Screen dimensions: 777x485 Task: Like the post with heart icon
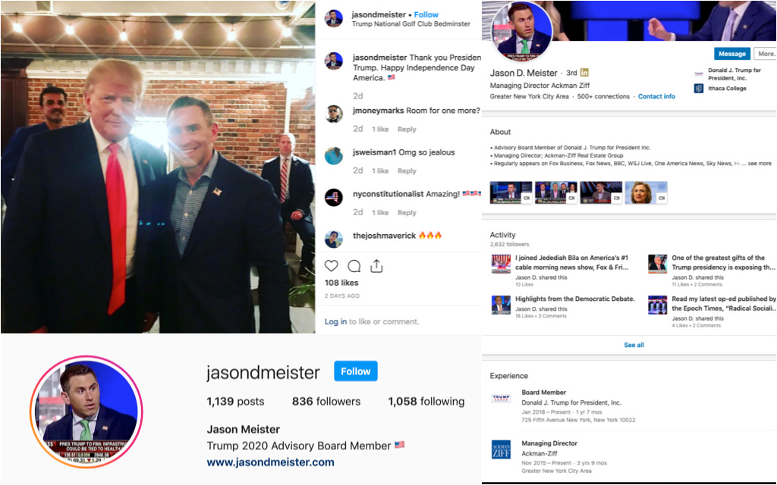(x=331, y=266)
